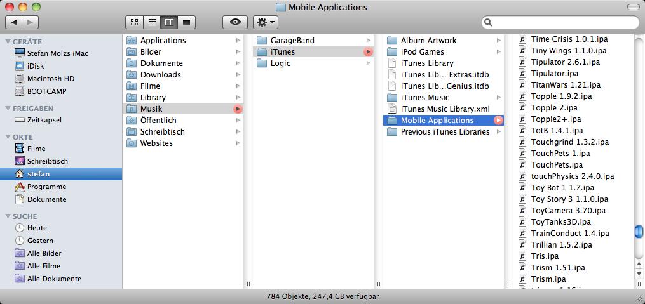Collapse the ORTE sidebar section
Viewport: 645px width, 304px height.
[x=8, y=137]
